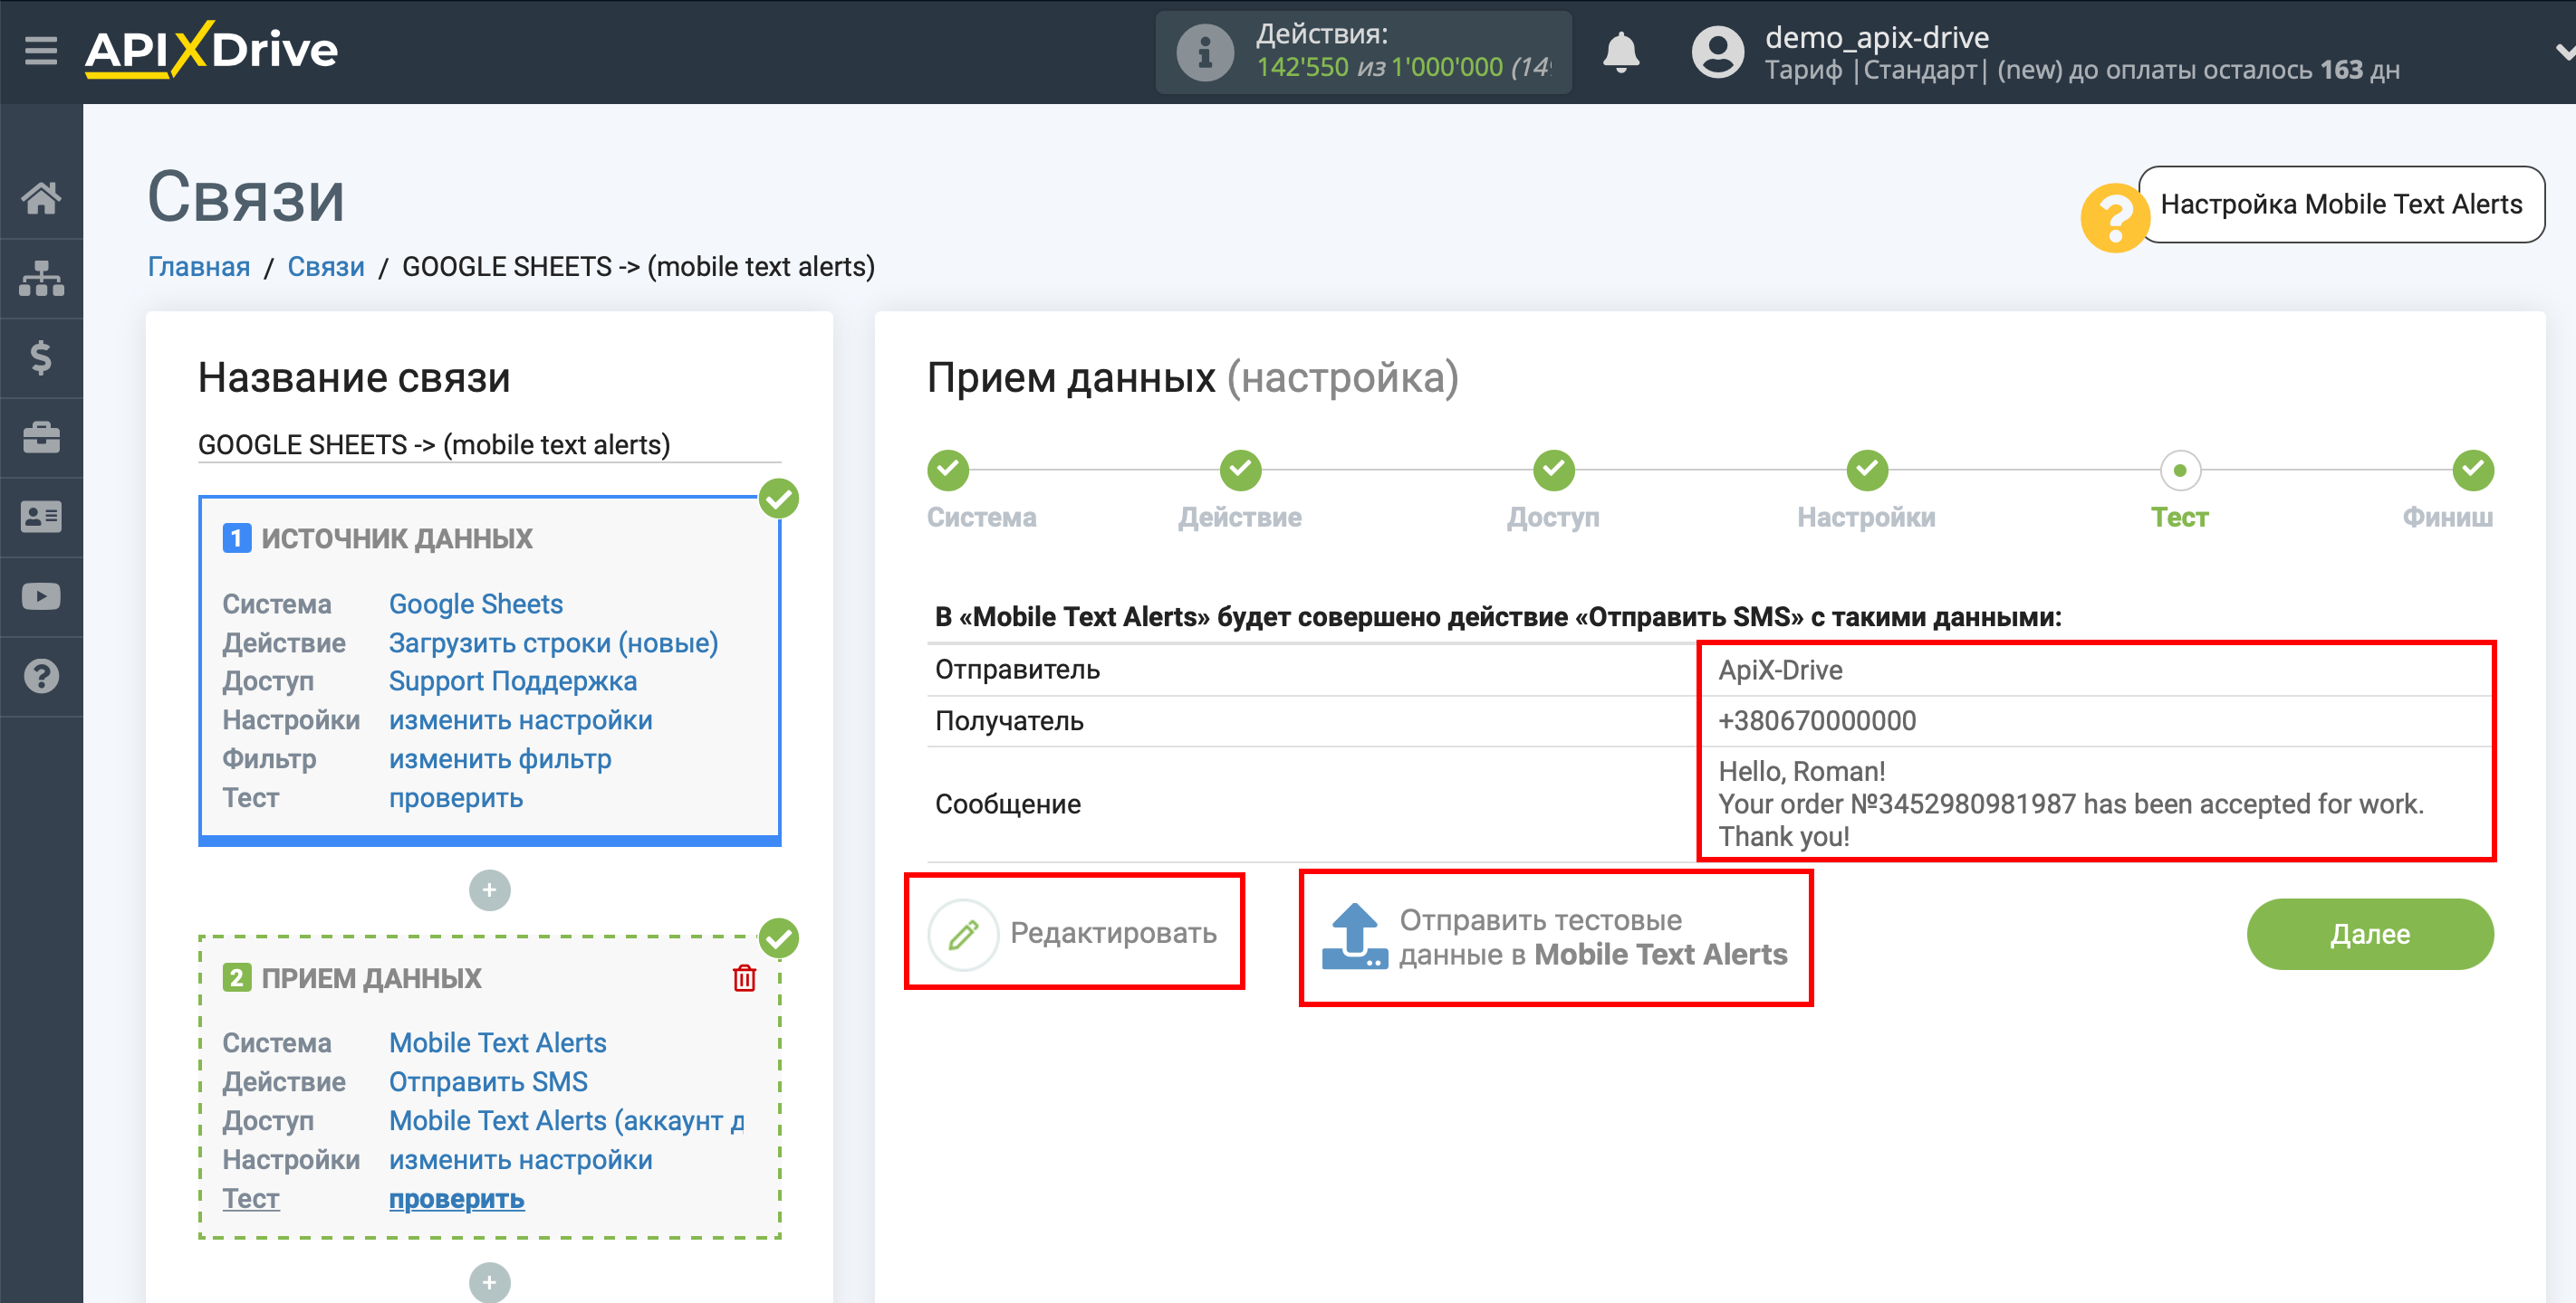
Task: Click the sender value ApiX-Drive
Action: 1780,670
